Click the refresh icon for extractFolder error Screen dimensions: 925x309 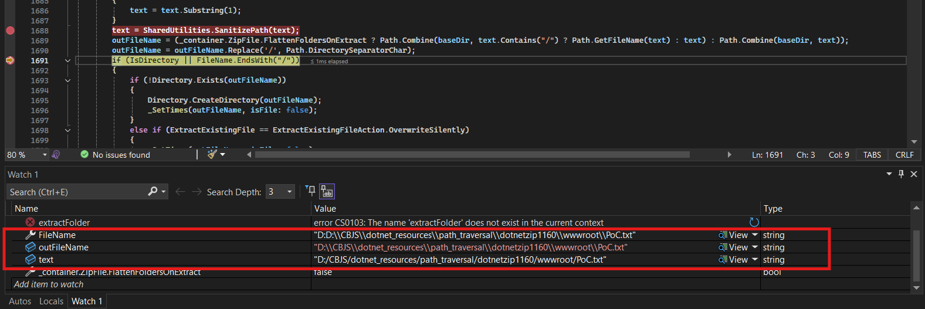pyautogui.click(x=754, y=222)
